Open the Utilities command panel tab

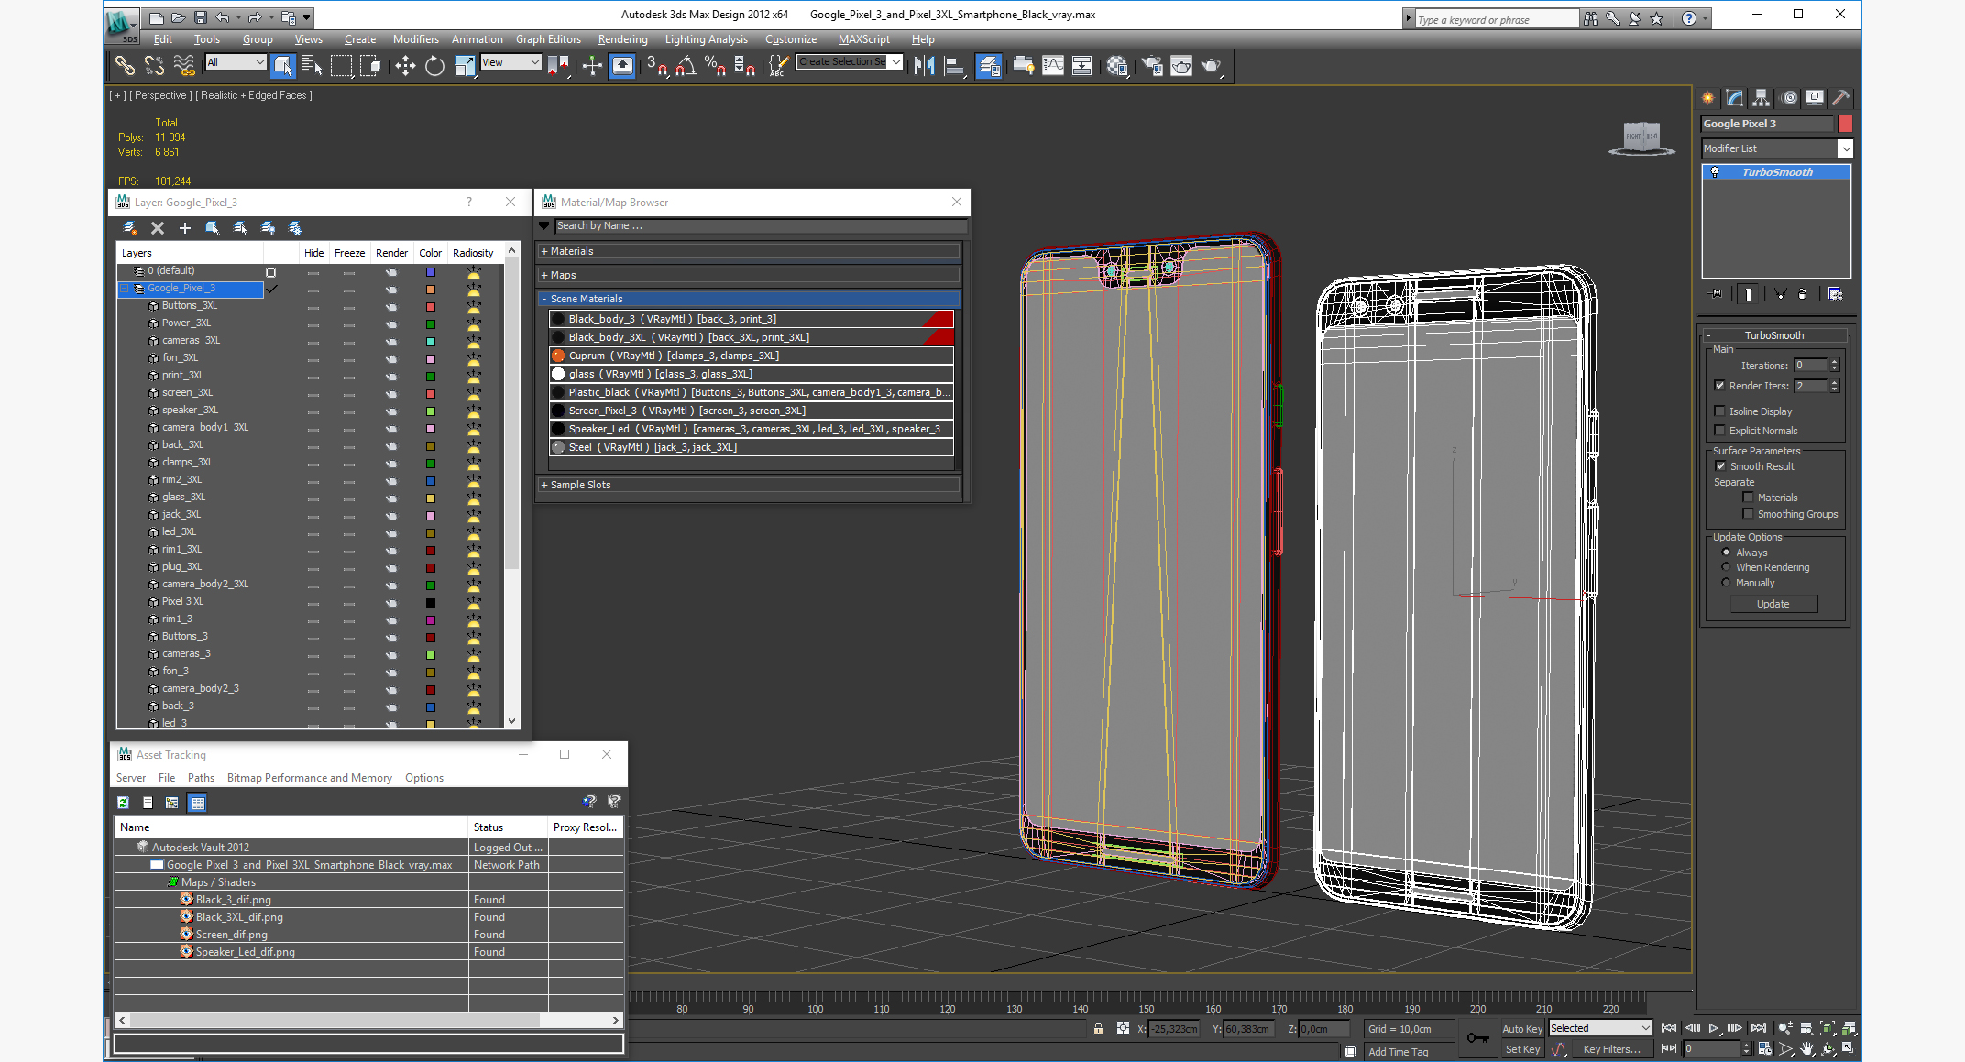pos(1840,98)
